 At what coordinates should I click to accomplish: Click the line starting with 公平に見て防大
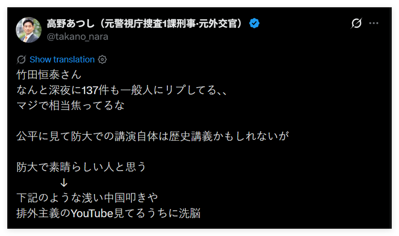pos(152,136)
